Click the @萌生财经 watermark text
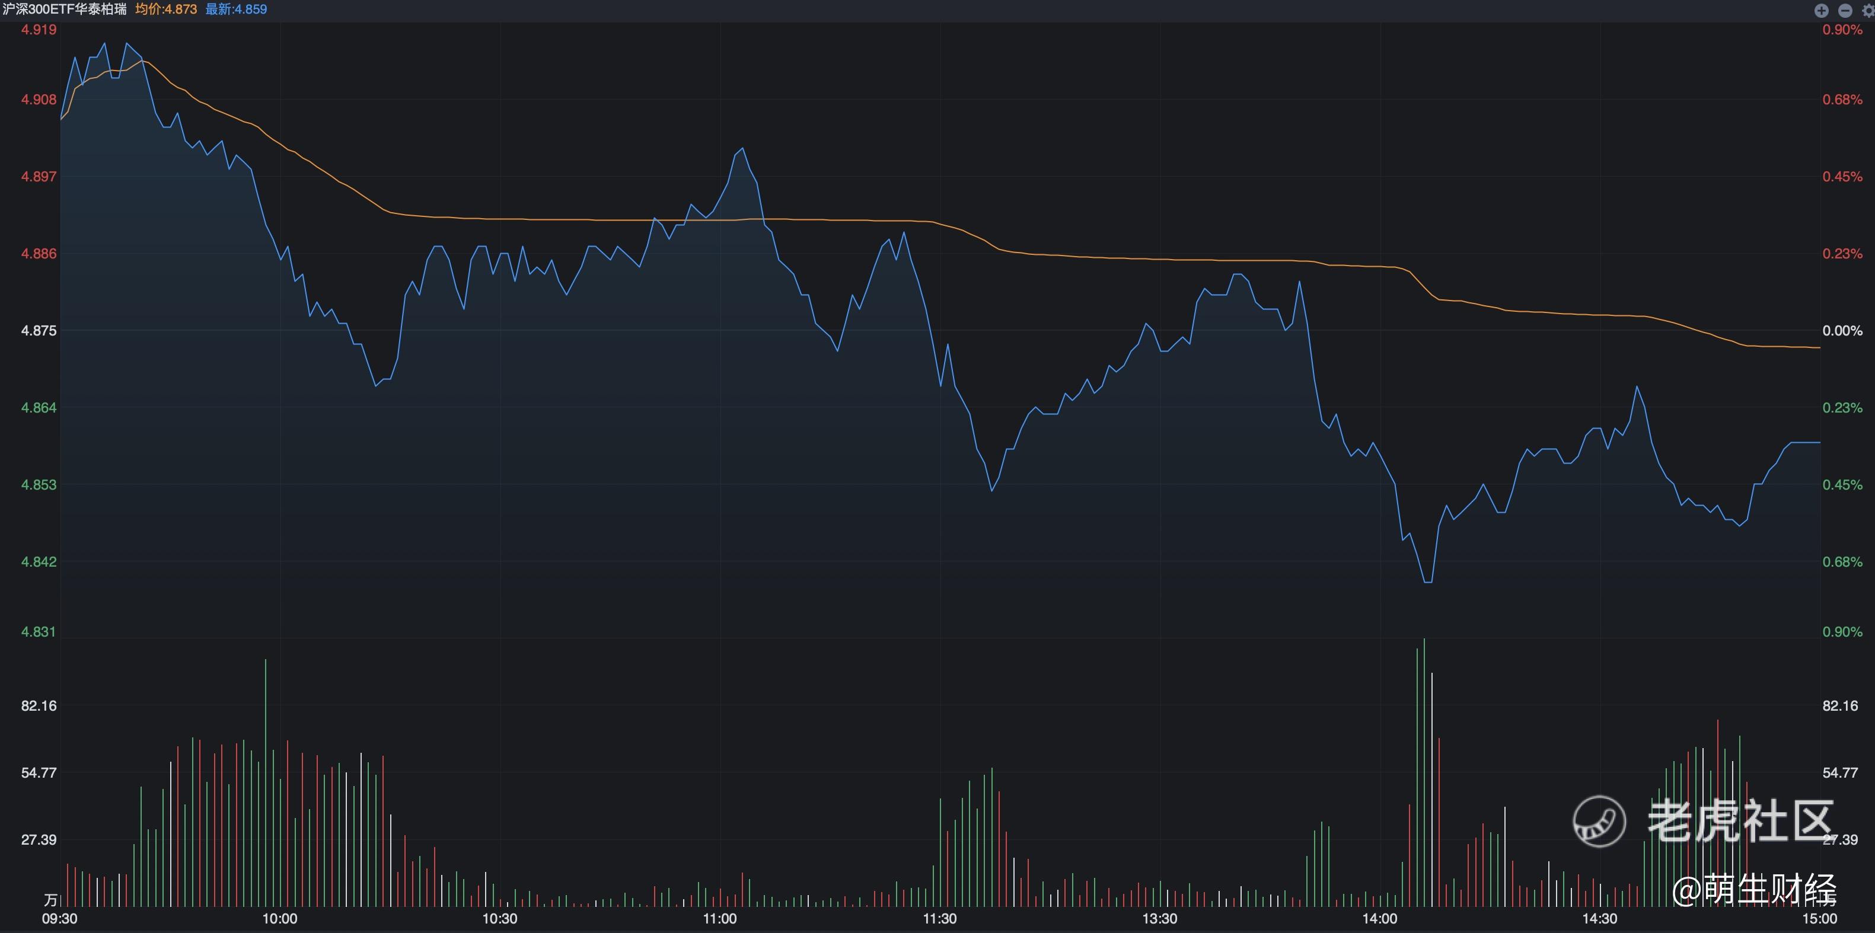Viewport: 1875px width, 933px height. [1753, 889]
